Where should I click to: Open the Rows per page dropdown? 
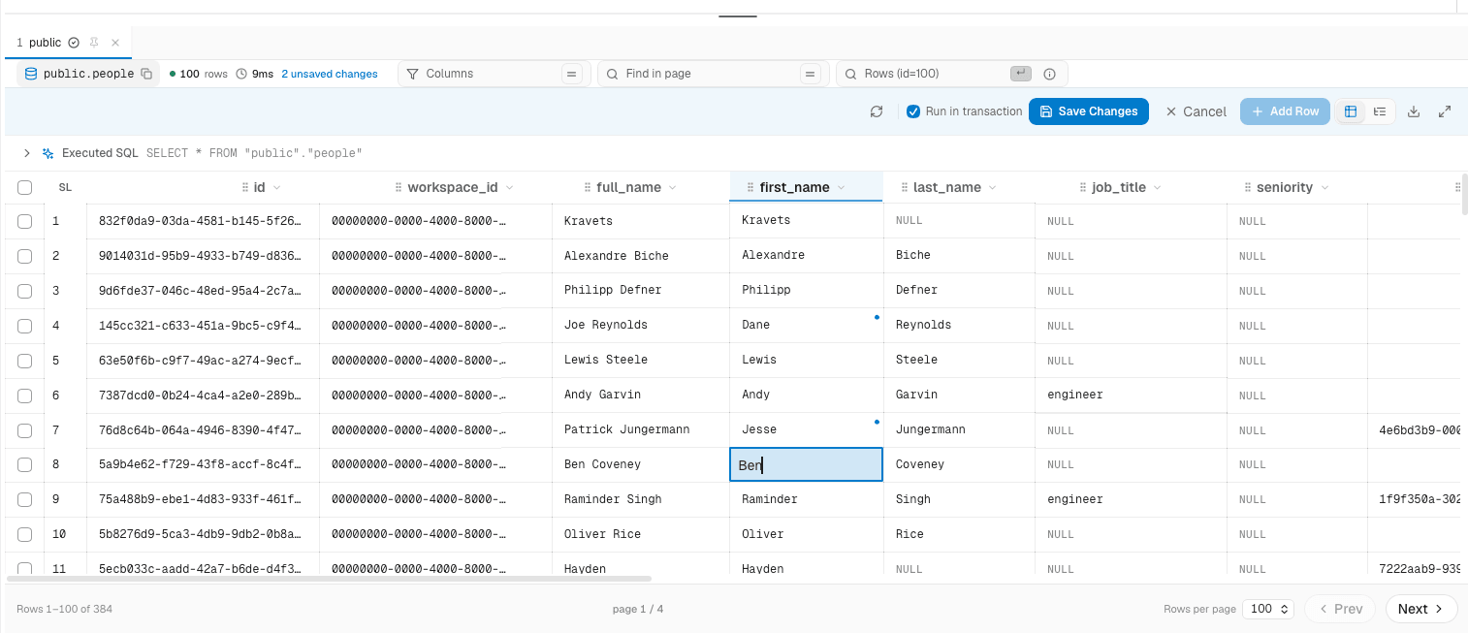(x=1268, y=609)
